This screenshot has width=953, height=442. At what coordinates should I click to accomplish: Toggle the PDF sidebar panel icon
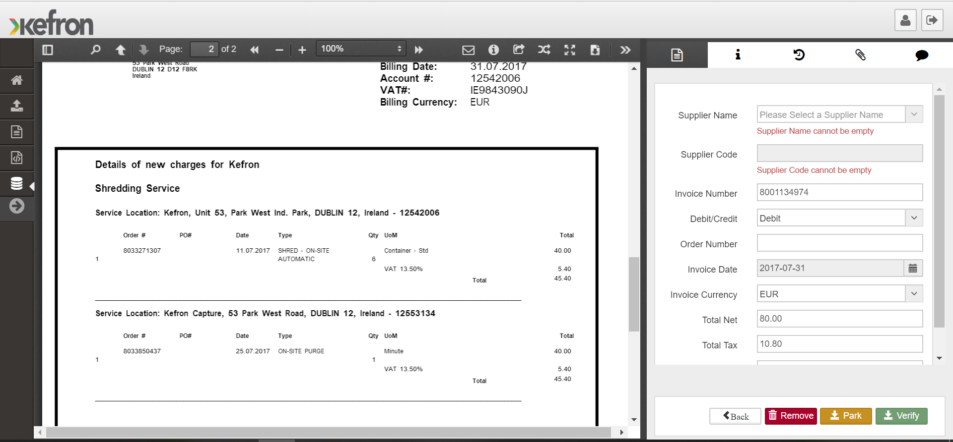click(48, 50)
